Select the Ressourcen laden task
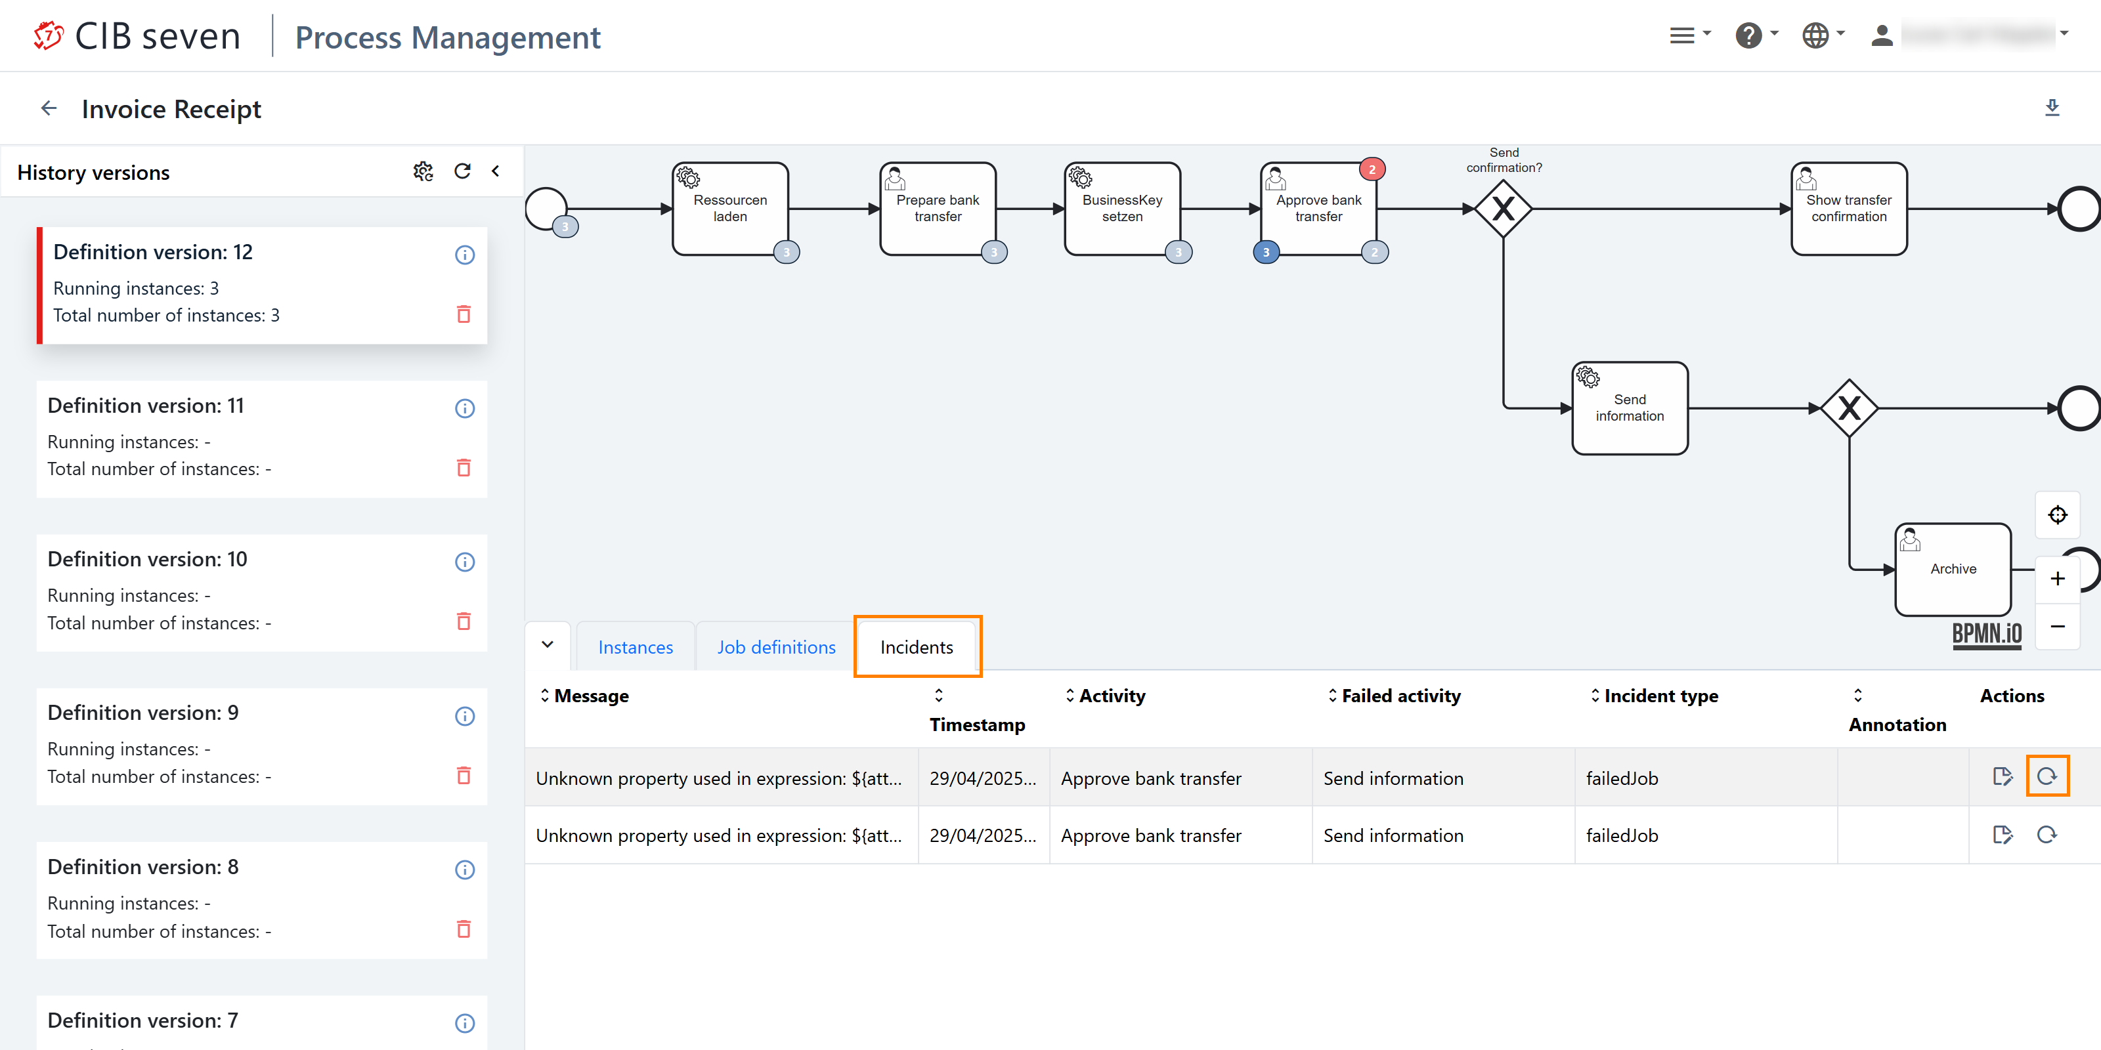This screenshot has height=1050, width=2101. (x=730, y=209)
